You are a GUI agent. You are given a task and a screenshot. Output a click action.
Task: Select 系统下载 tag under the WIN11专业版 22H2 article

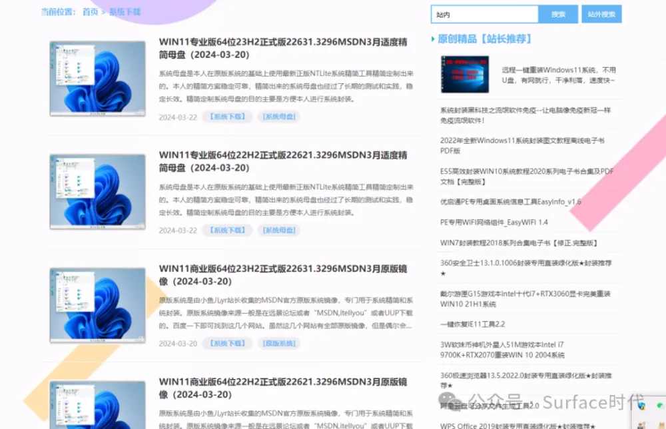tap(227, 230)
